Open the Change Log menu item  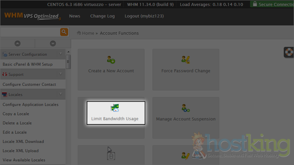tap(102, 16)
